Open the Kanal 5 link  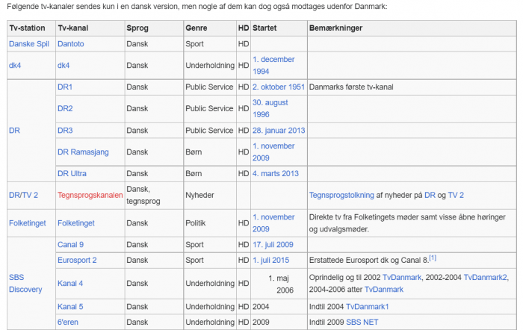(70, 307)
